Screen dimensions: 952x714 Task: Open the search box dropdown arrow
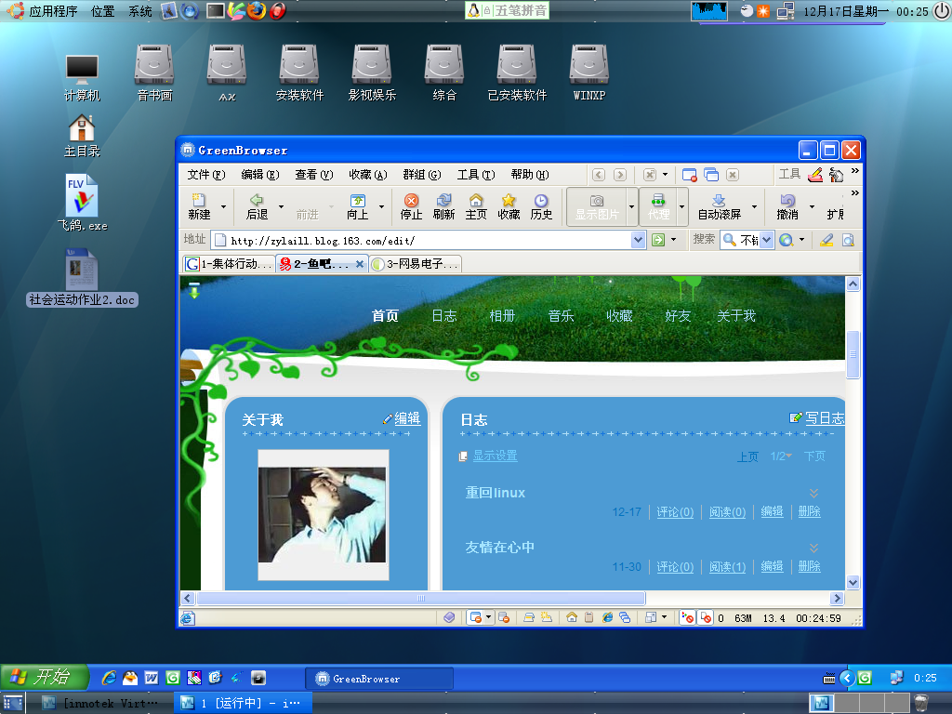point(767,240)
